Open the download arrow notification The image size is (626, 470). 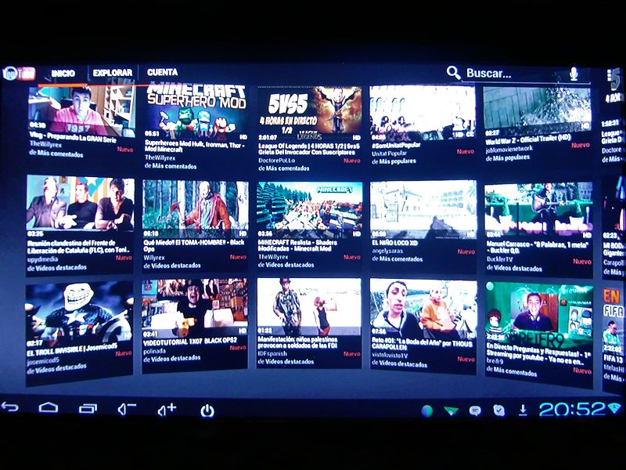[523, 410]
